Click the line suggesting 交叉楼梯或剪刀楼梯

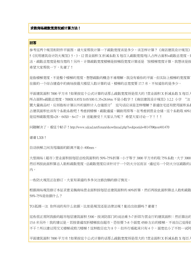pyautogui.click(x=110, y=228)
